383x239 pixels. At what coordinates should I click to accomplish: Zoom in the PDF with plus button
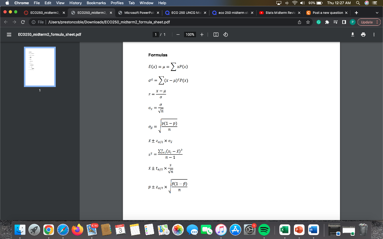click(x=202, y=35)
